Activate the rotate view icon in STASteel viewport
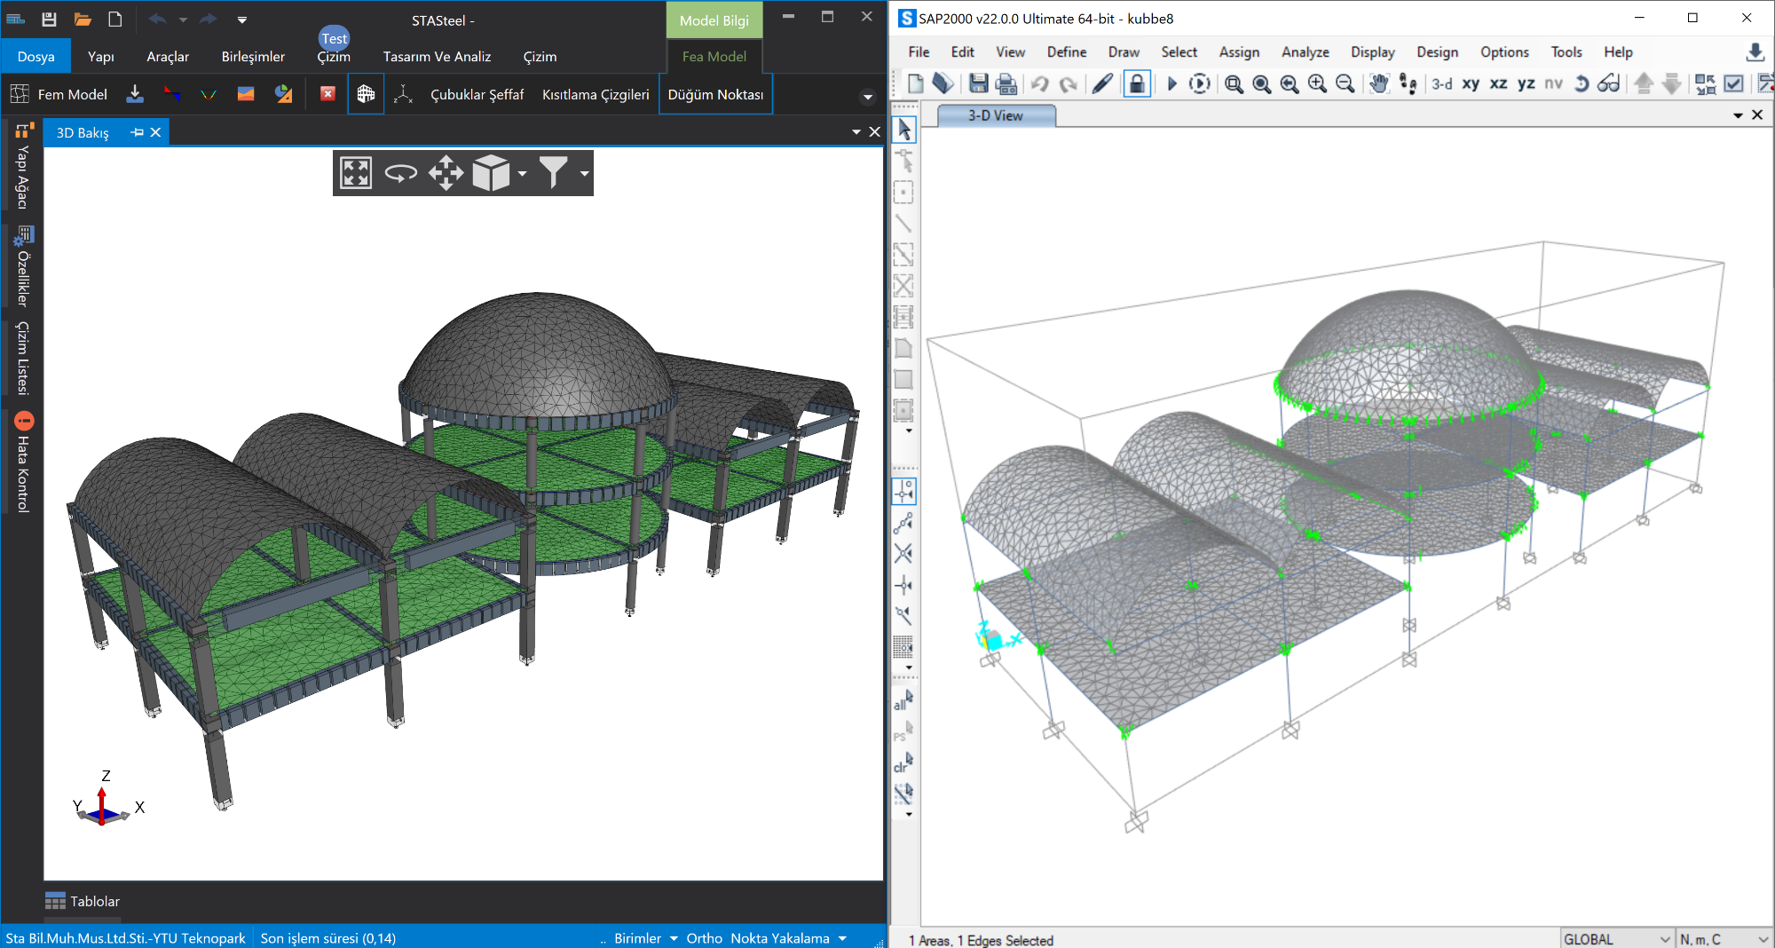 pos(400,173)
